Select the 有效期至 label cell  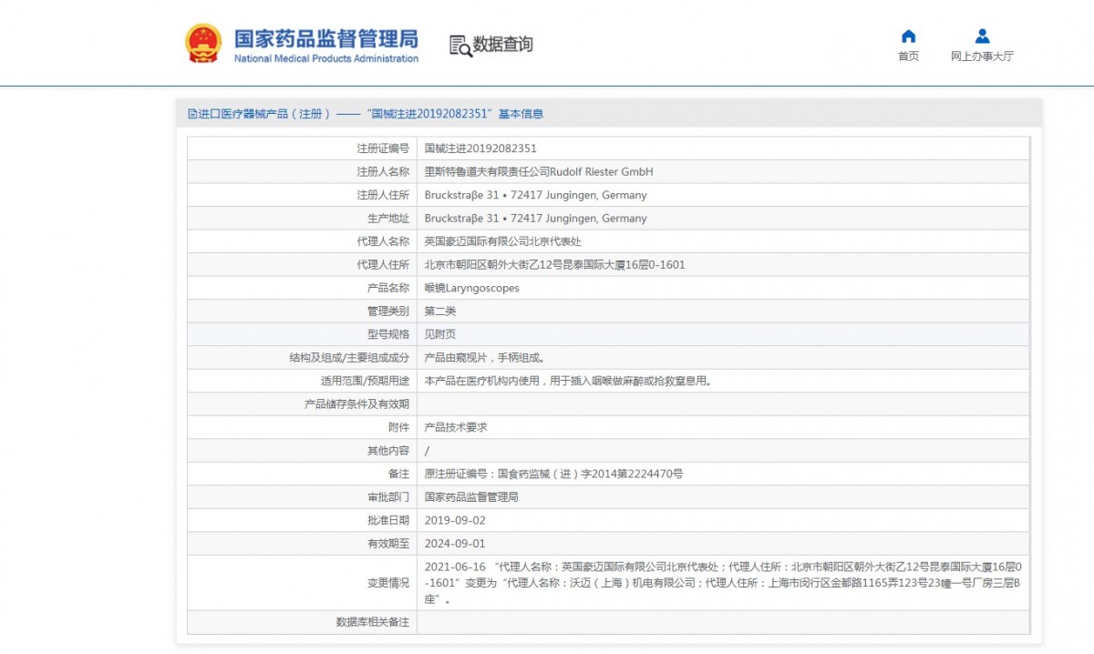302,544
